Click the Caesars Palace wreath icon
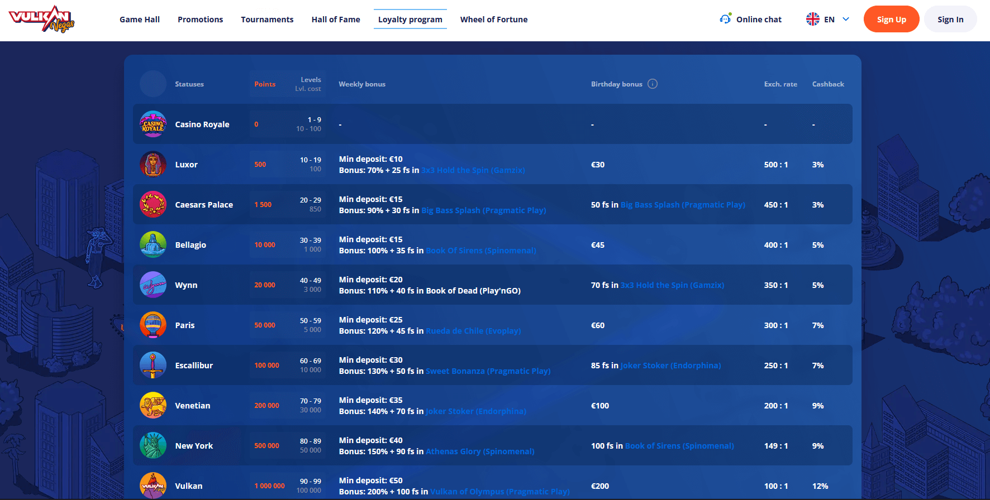 (x=153, y=204)
